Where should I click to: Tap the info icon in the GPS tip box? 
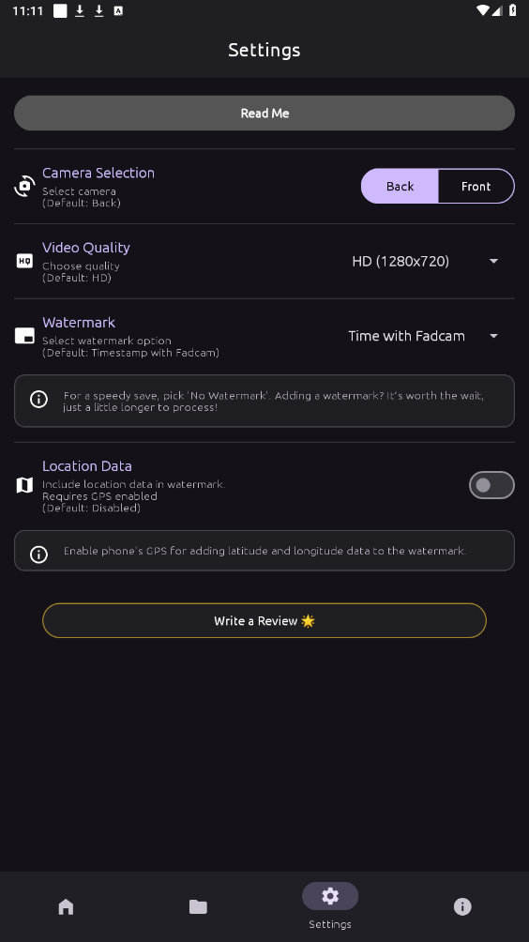39,554
